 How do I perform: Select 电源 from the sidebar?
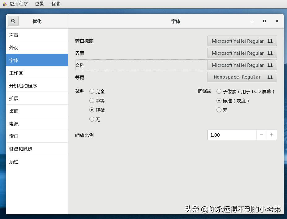coord(37,123)
